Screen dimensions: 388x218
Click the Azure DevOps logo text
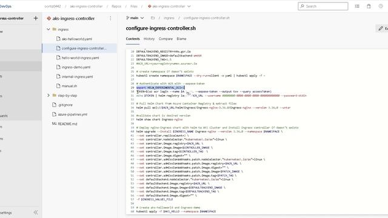(x=5, y=6)
